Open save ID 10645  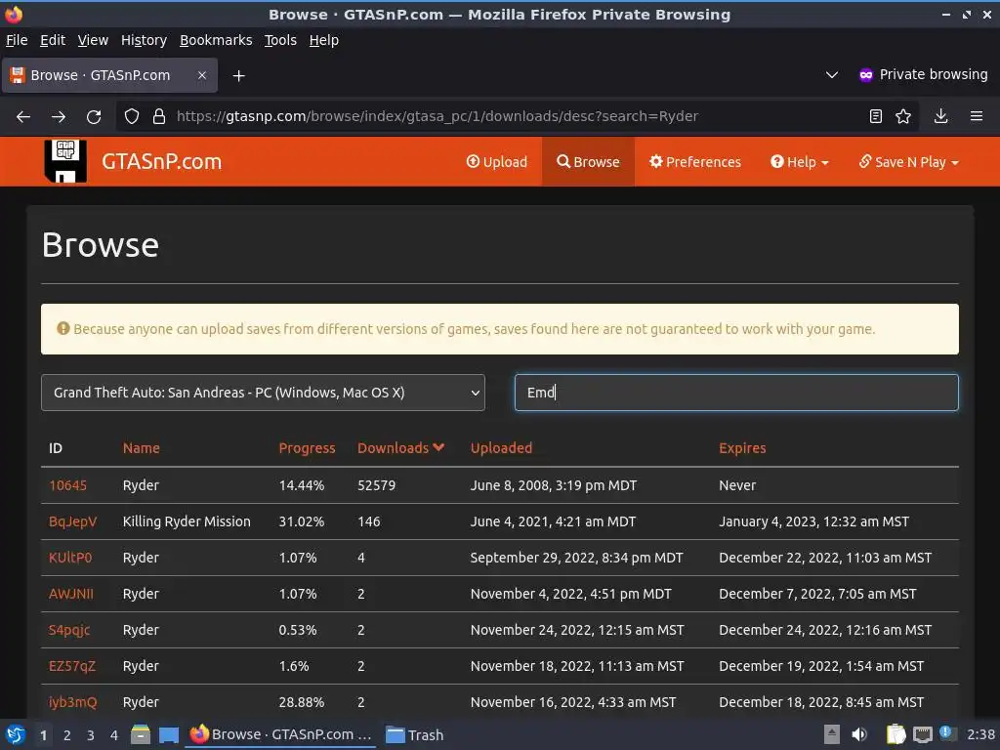(67, 485)
